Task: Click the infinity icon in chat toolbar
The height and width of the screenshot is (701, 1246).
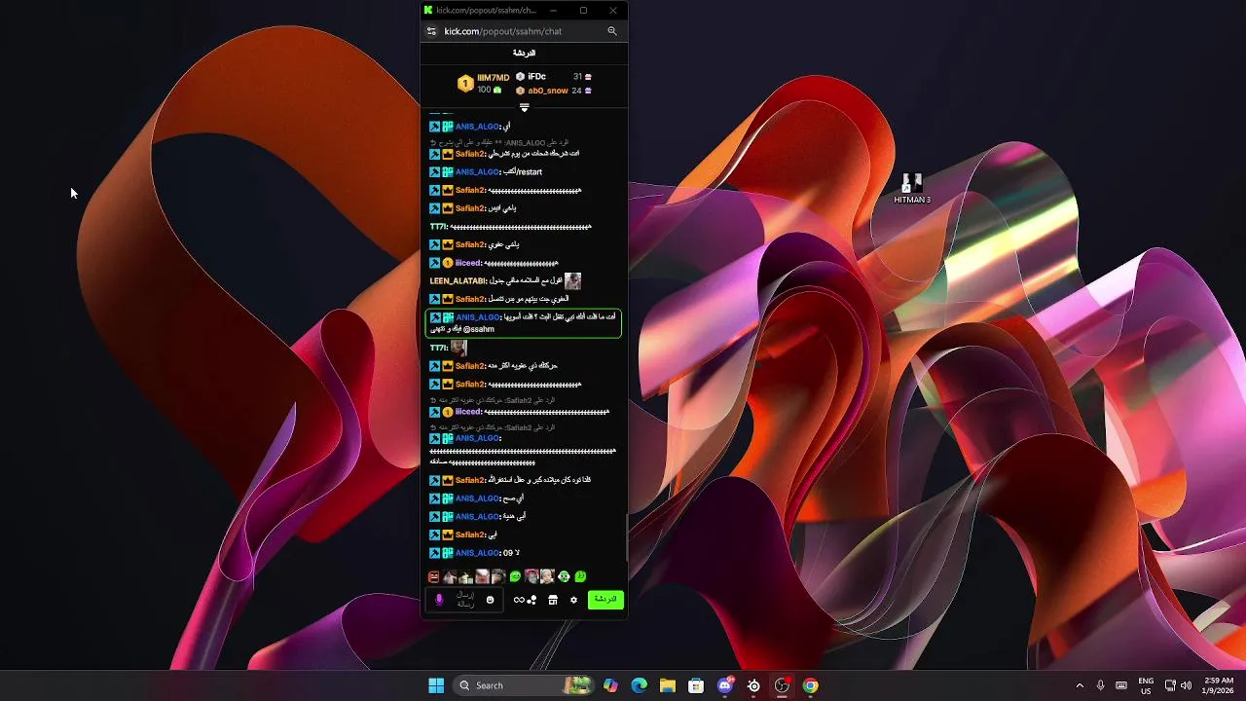Action: [x=519, y=600]
